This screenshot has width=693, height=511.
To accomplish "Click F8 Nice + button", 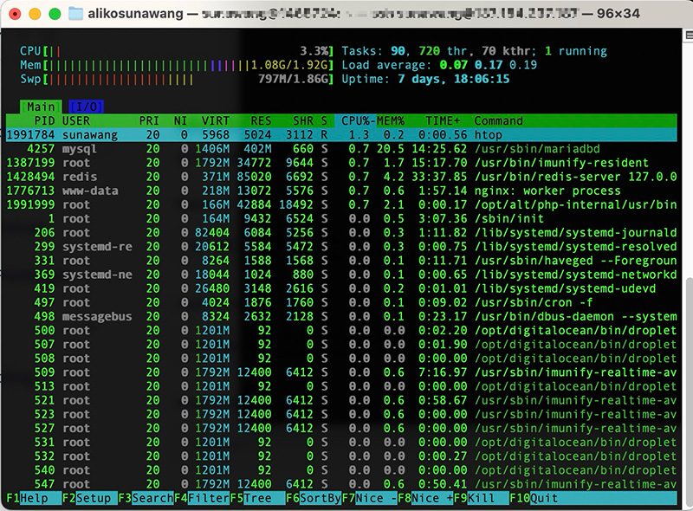I will point(425,498).
